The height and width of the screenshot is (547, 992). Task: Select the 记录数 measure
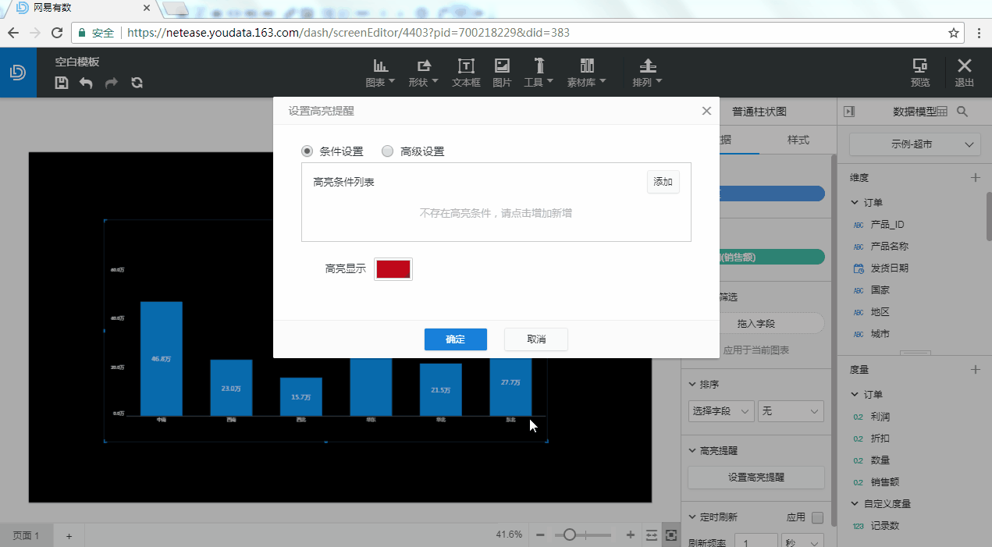coord(885,525)
